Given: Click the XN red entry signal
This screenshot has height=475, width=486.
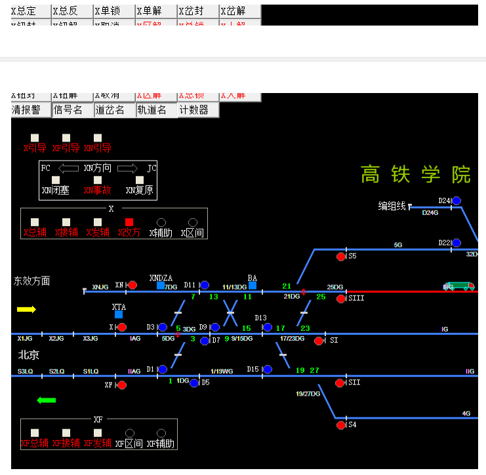Looking at the screenshot, I should pos(132,285).
